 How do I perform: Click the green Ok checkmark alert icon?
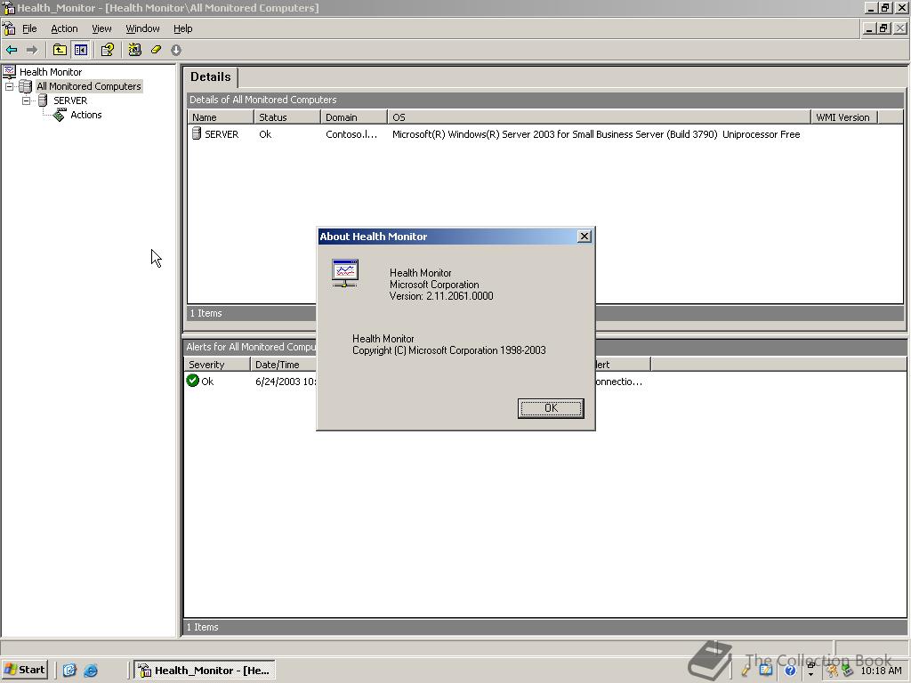[192, 381]
